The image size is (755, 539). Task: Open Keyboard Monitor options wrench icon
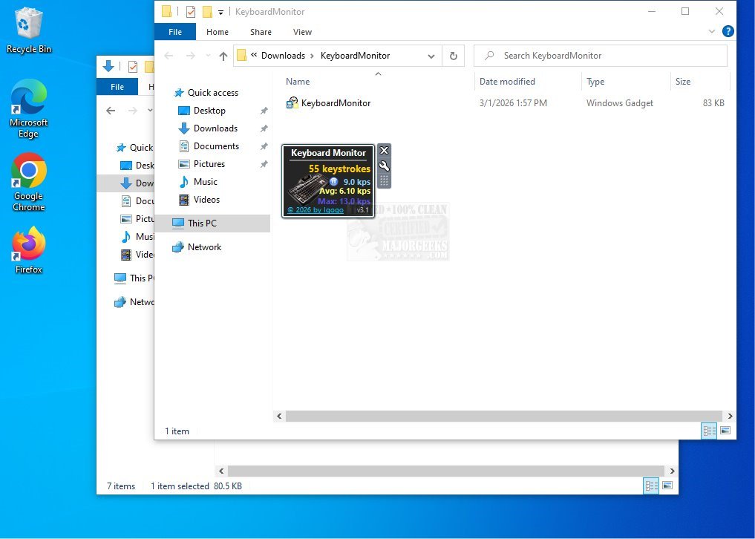[384, 166]
